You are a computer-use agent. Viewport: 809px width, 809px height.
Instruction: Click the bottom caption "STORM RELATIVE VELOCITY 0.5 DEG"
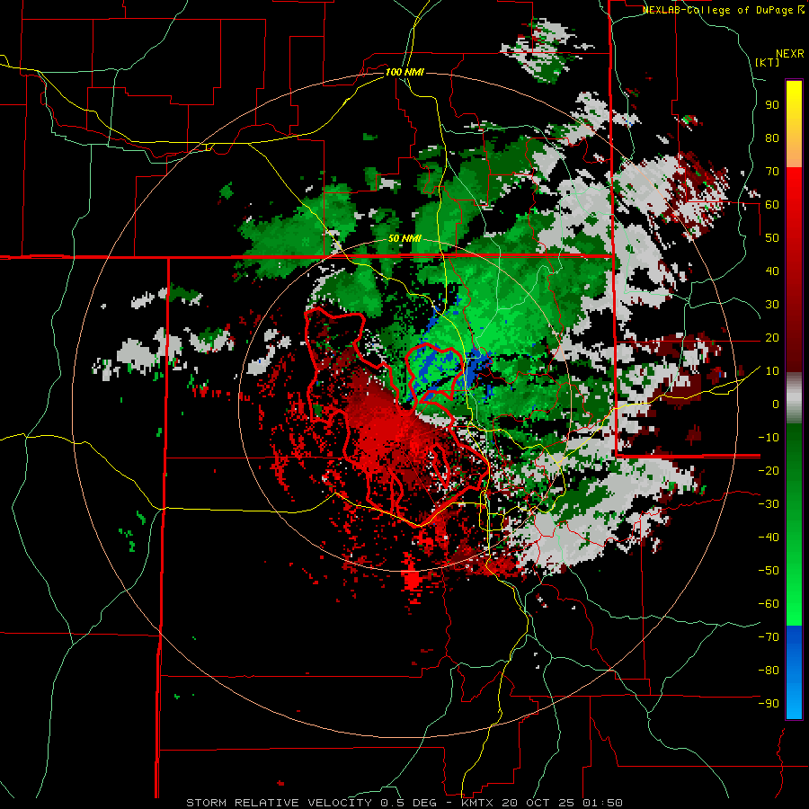[311, 803]
